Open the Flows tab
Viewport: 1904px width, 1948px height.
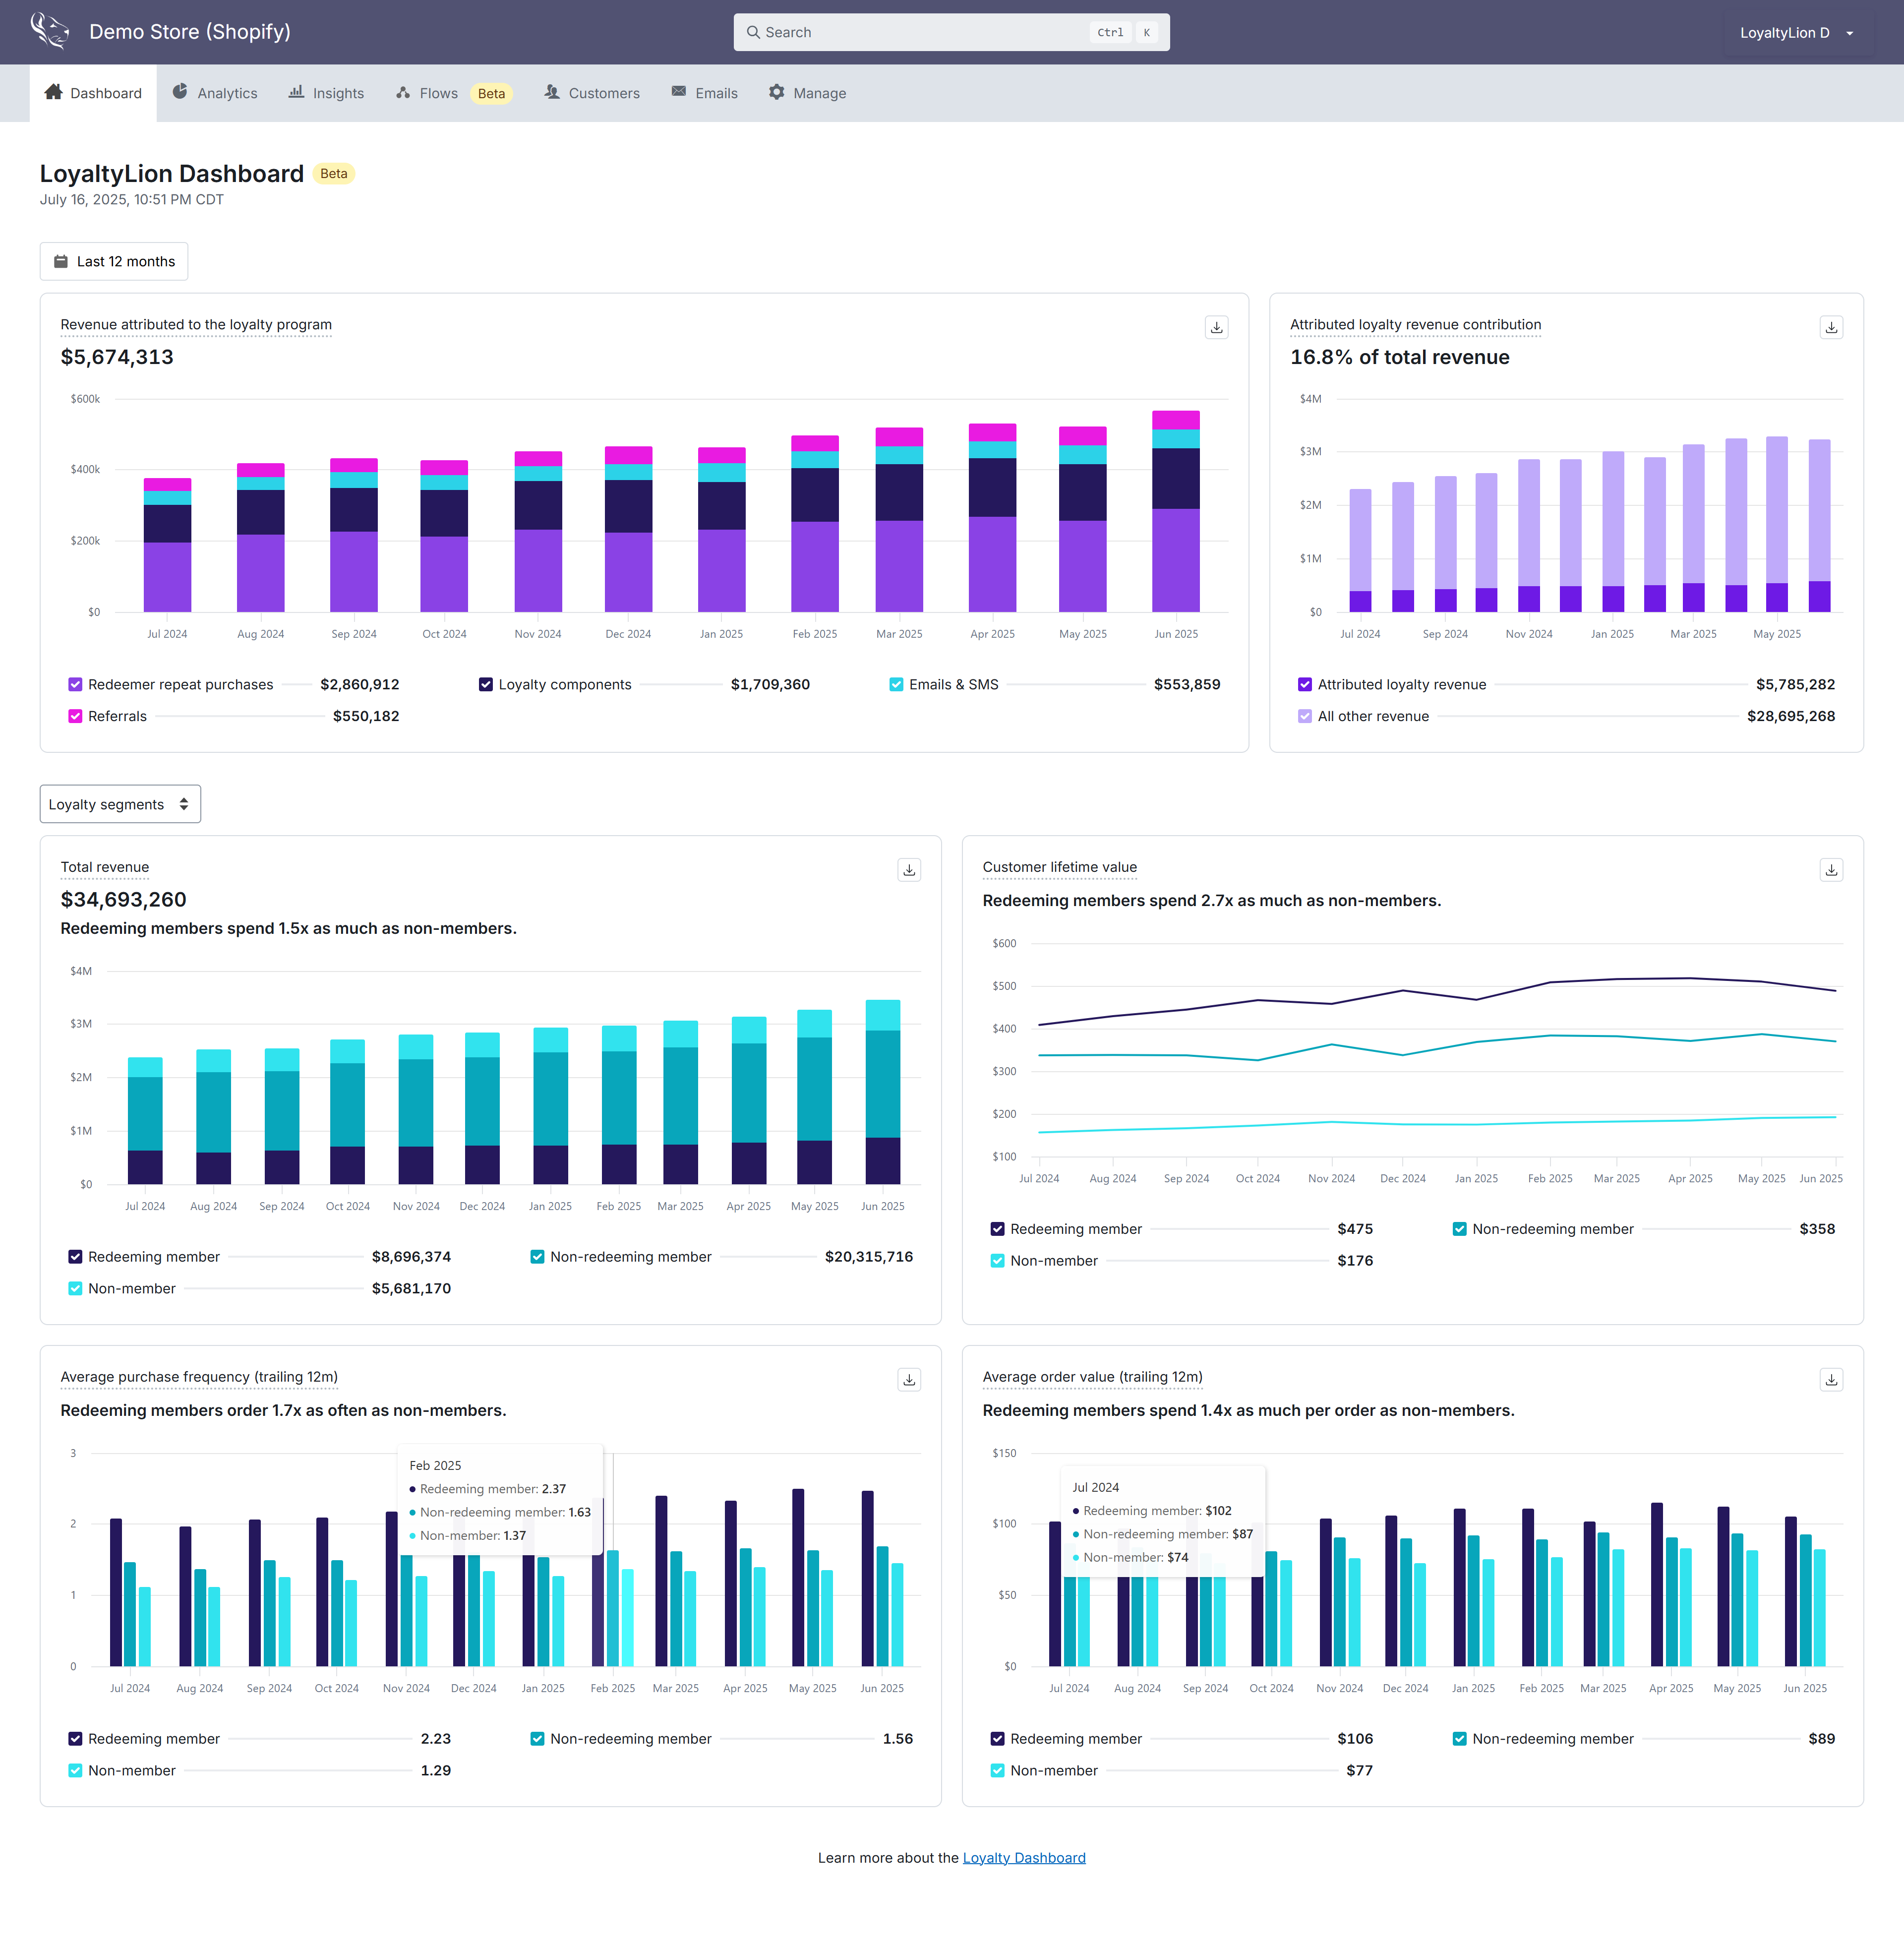[453, 93]
